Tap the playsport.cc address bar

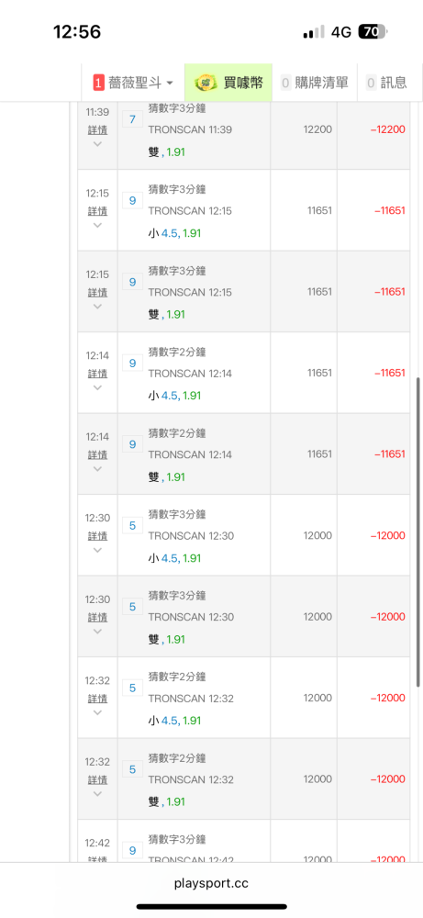click(x=211, y=883)
